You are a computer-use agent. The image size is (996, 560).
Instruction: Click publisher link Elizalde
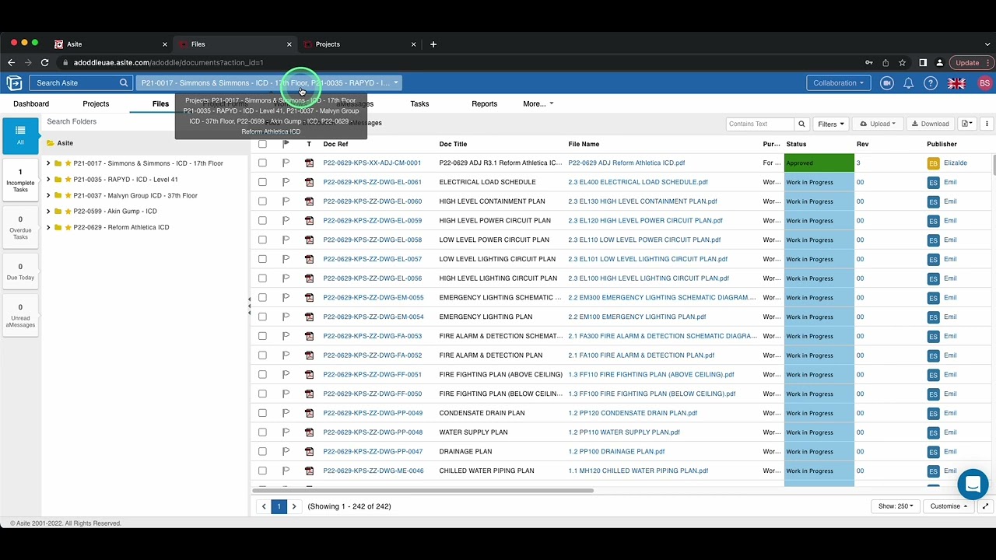point(956,163)
